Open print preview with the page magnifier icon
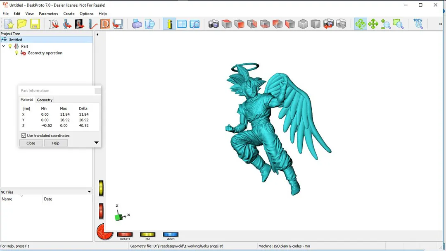Viewport: 446px width, 251px height. coord(149,24)
